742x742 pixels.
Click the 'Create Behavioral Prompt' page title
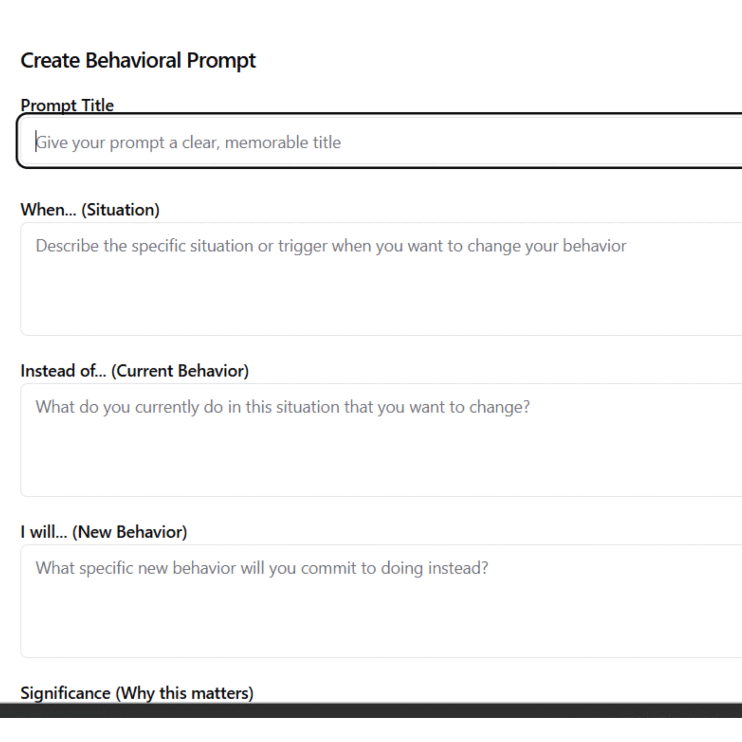138,60
